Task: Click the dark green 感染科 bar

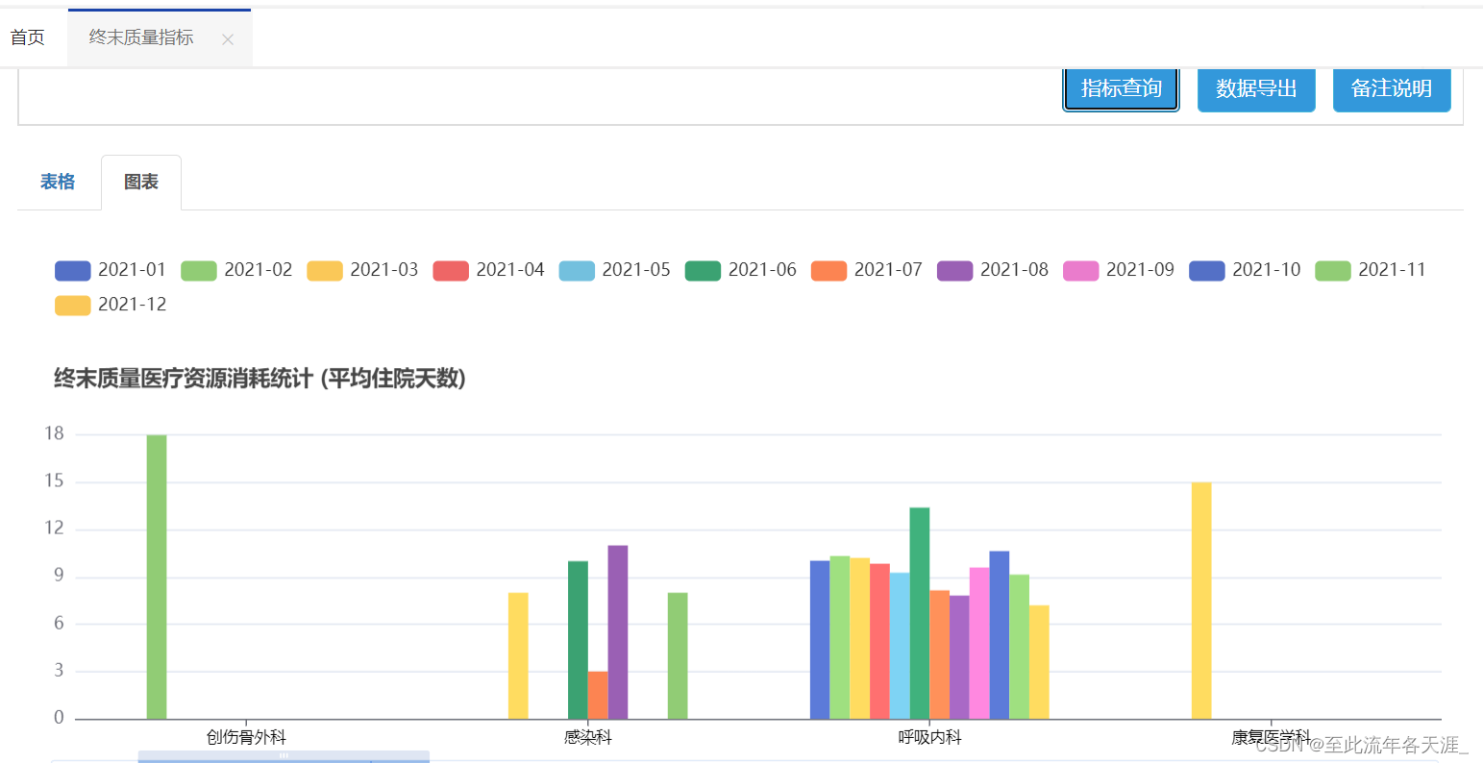Action: [578, 640]
